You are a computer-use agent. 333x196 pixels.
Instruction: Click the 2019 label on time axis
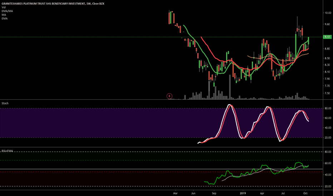243,193
